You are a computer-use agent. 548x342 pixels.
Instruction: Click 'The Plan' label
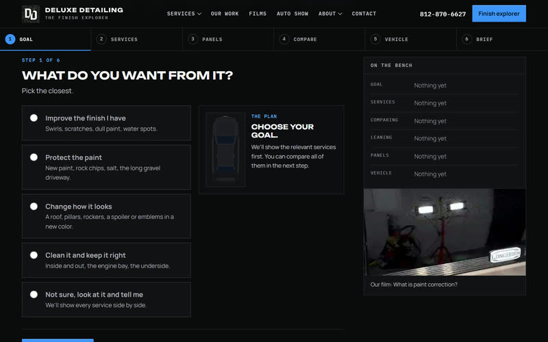[x=264, y=116]
